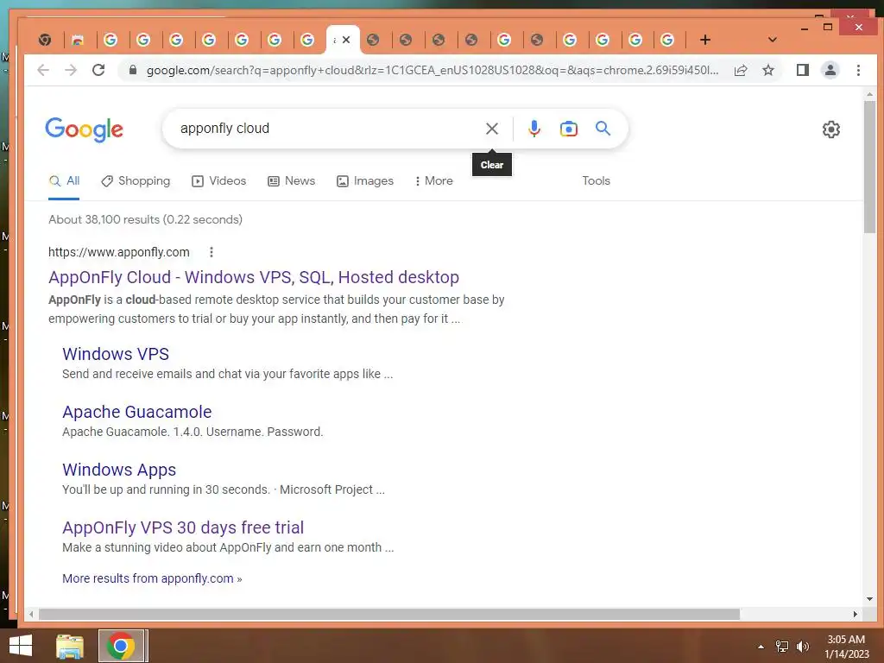This screenshot has height=663, width=884.
Task: Open Chrome side panel
Action: click(x=802, y=70)
